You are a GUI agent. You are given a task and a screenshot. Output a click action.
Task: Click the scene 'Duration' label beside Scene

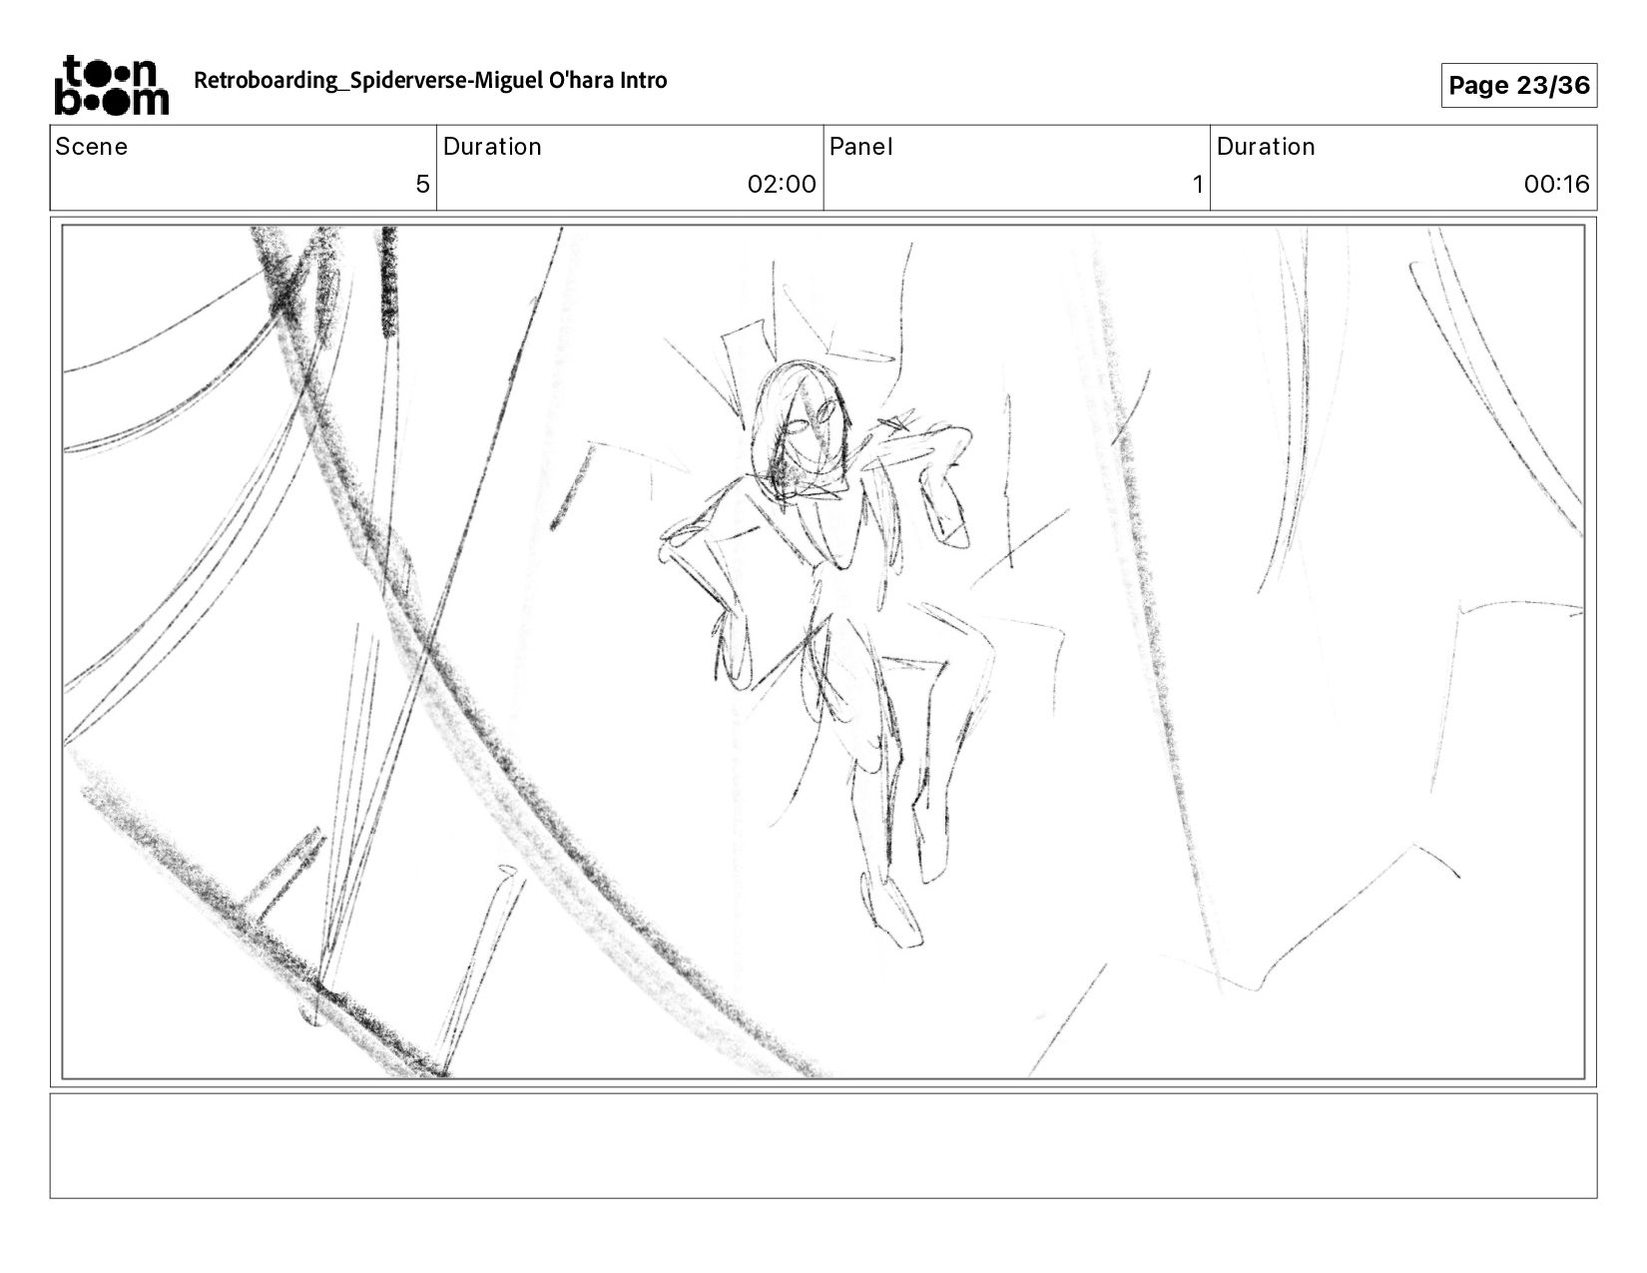(492, 147)
